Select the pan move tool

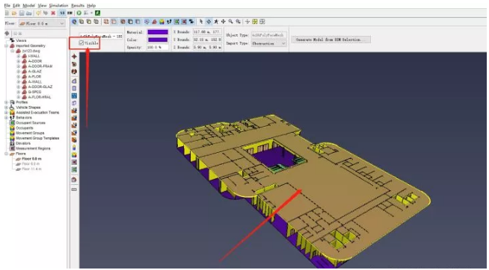(x=224, y=22)
